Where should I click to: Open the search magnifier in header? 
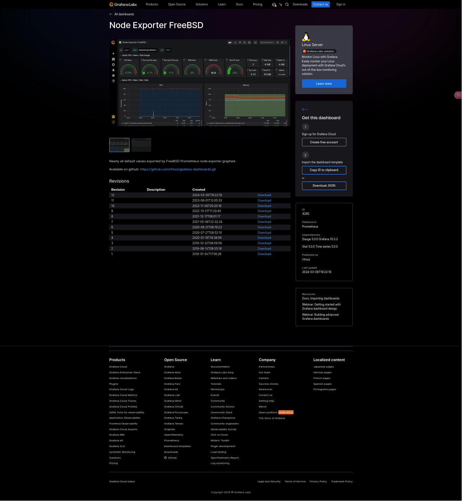(287, 4)
